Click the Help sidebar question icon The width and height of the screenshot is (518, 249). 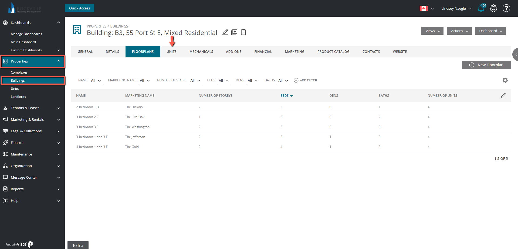pyautogui.click(x=5, y=200)
